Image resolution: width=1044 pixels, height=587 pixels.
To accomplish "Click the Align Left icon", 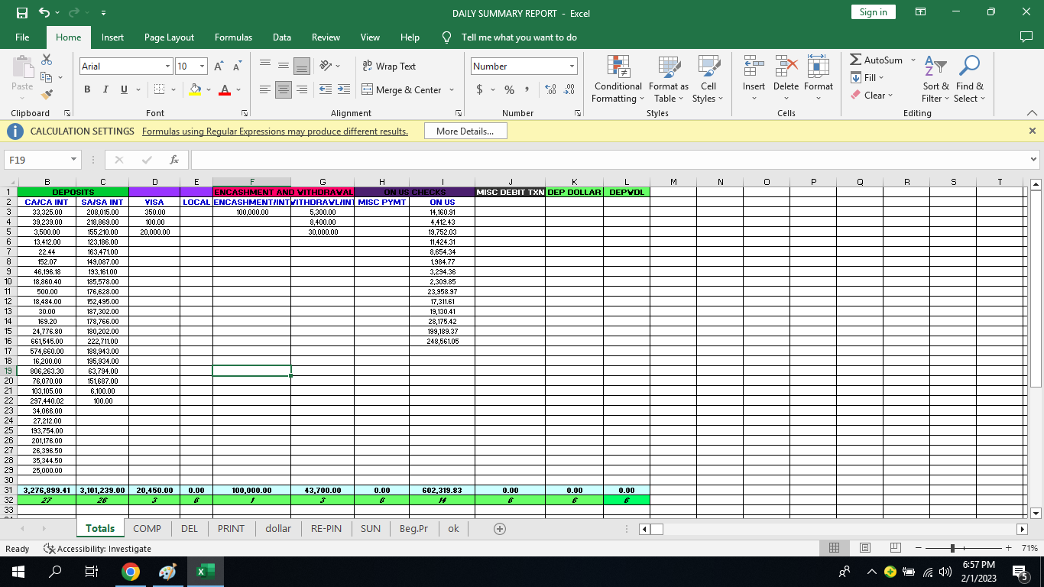I will coord(265,89).
